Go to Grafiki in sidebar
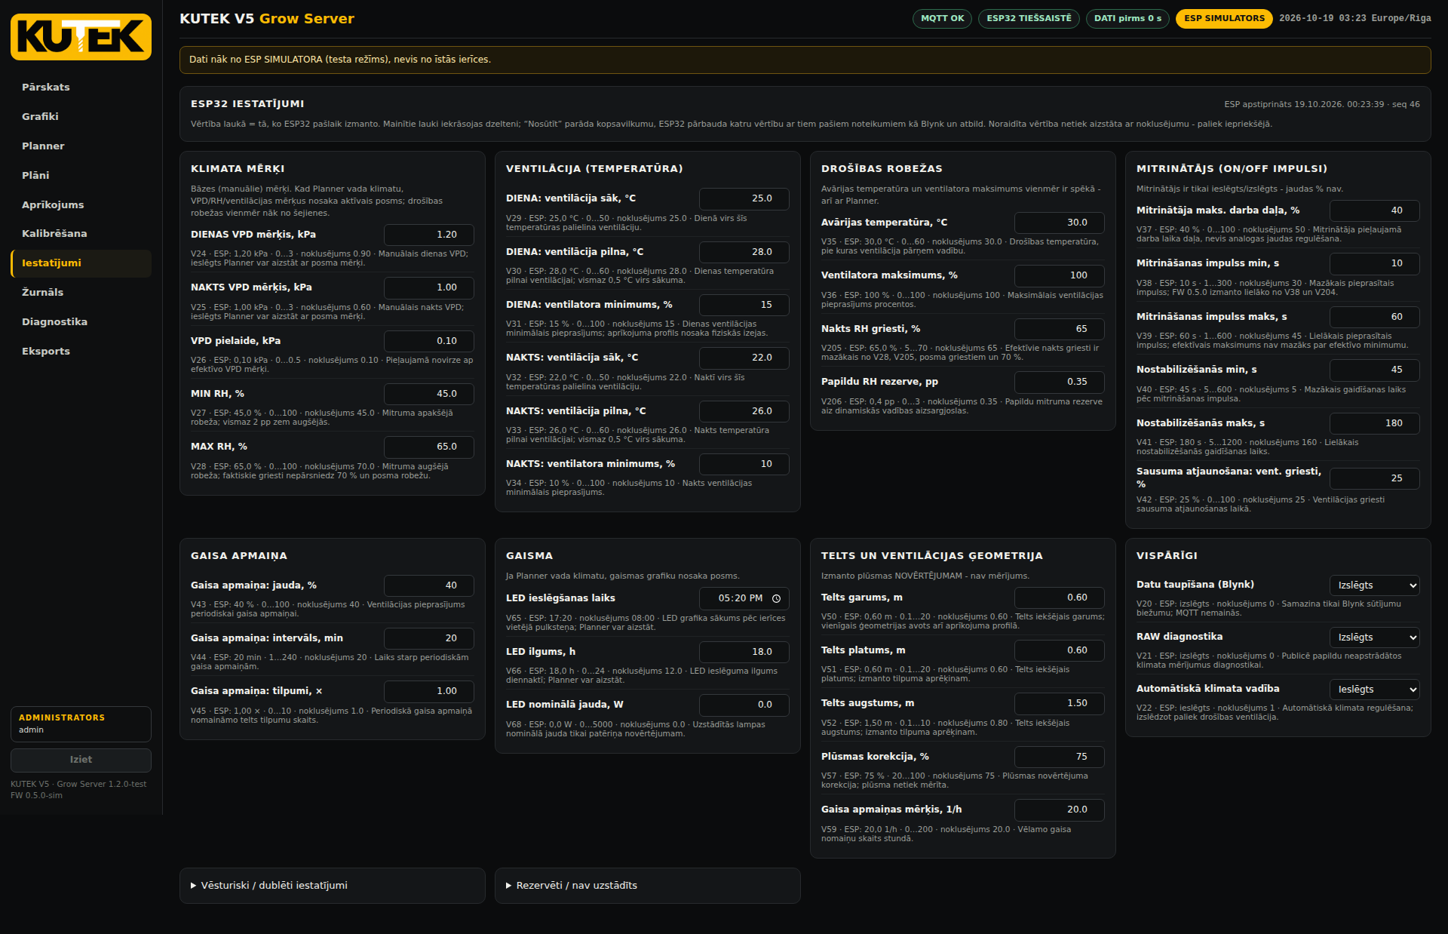 (x=81, y=117)
